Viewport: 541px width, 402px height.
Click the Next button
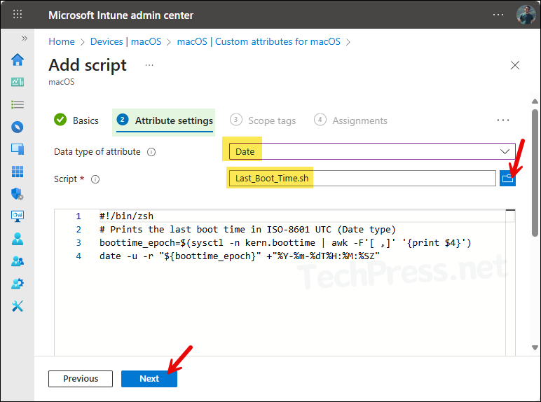tap(149, 379)
